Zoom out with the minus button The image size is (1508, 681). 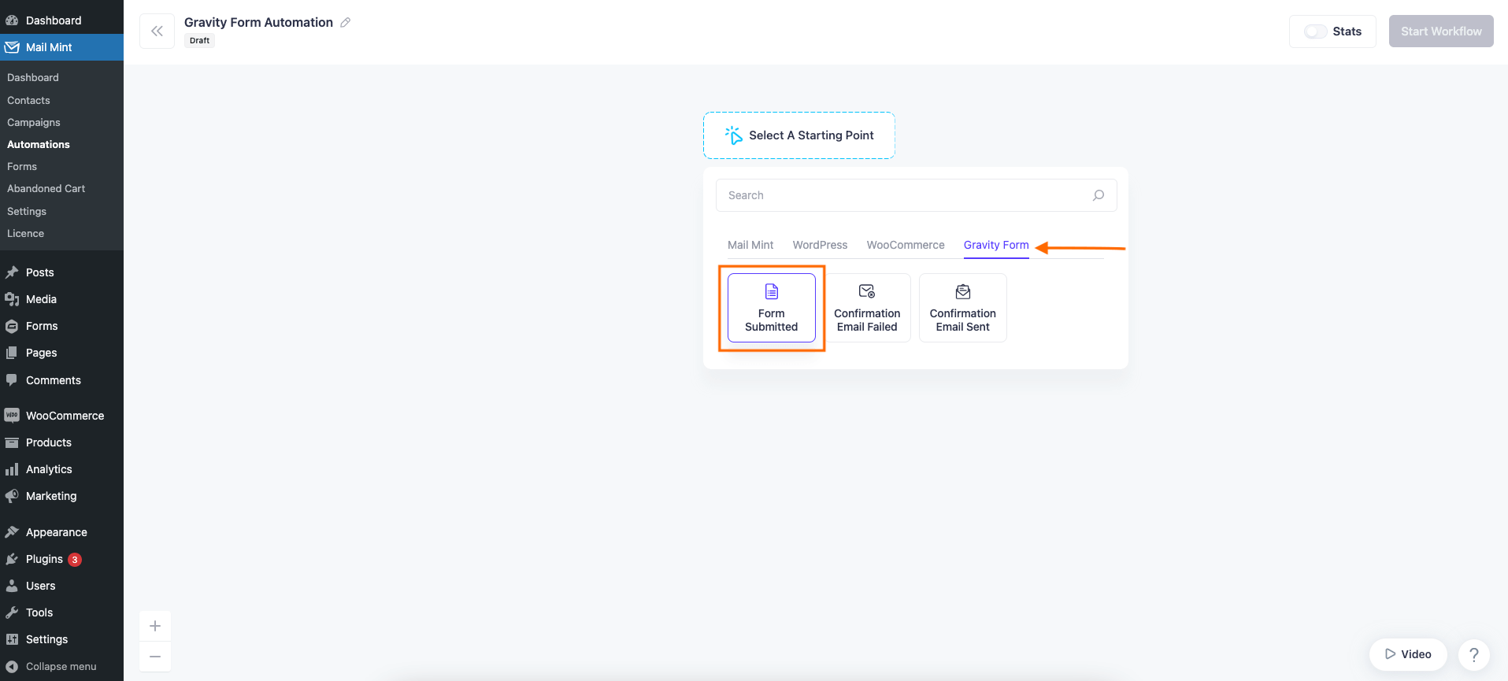point(155,657)
